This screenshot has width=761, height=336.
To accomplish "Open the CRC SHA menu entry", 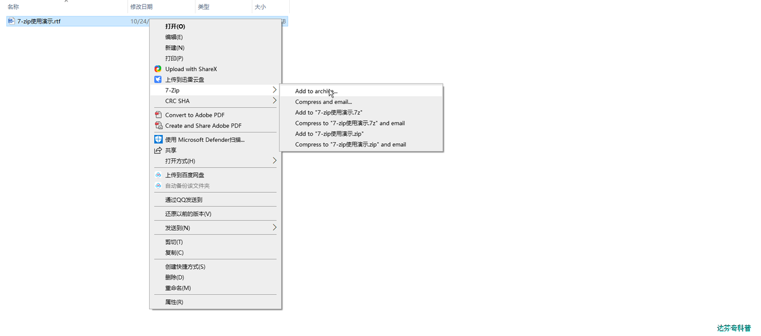I will click(216, 101).
